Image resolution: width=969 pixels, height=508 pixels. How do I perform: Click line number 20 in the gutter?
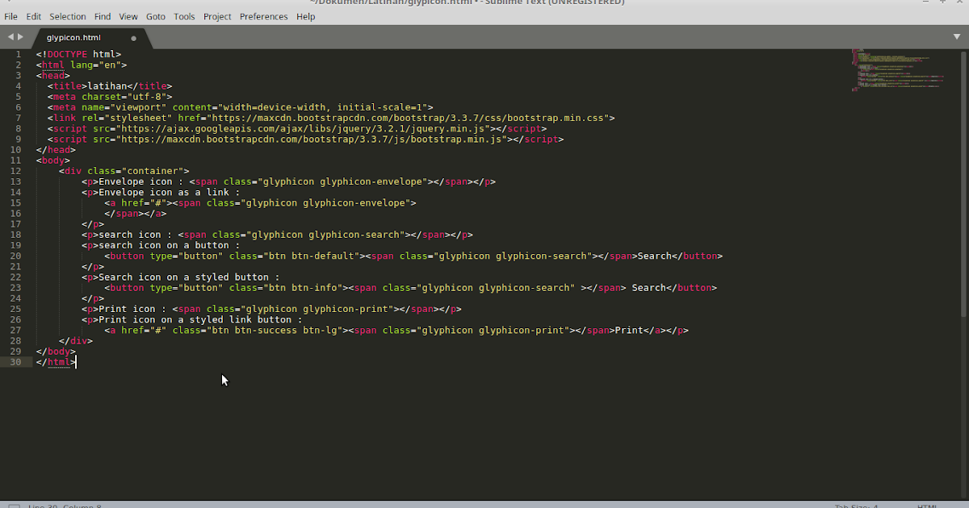[15, 256]
